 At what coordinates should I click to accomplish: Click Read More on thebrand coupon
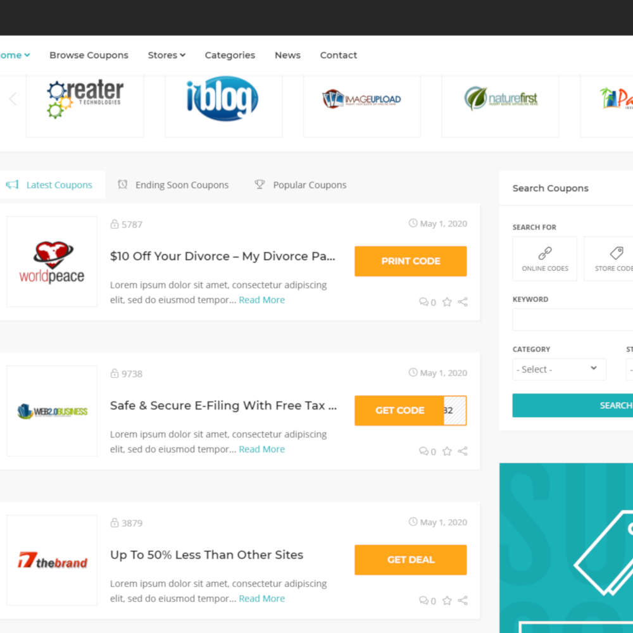tap(261, 598)
